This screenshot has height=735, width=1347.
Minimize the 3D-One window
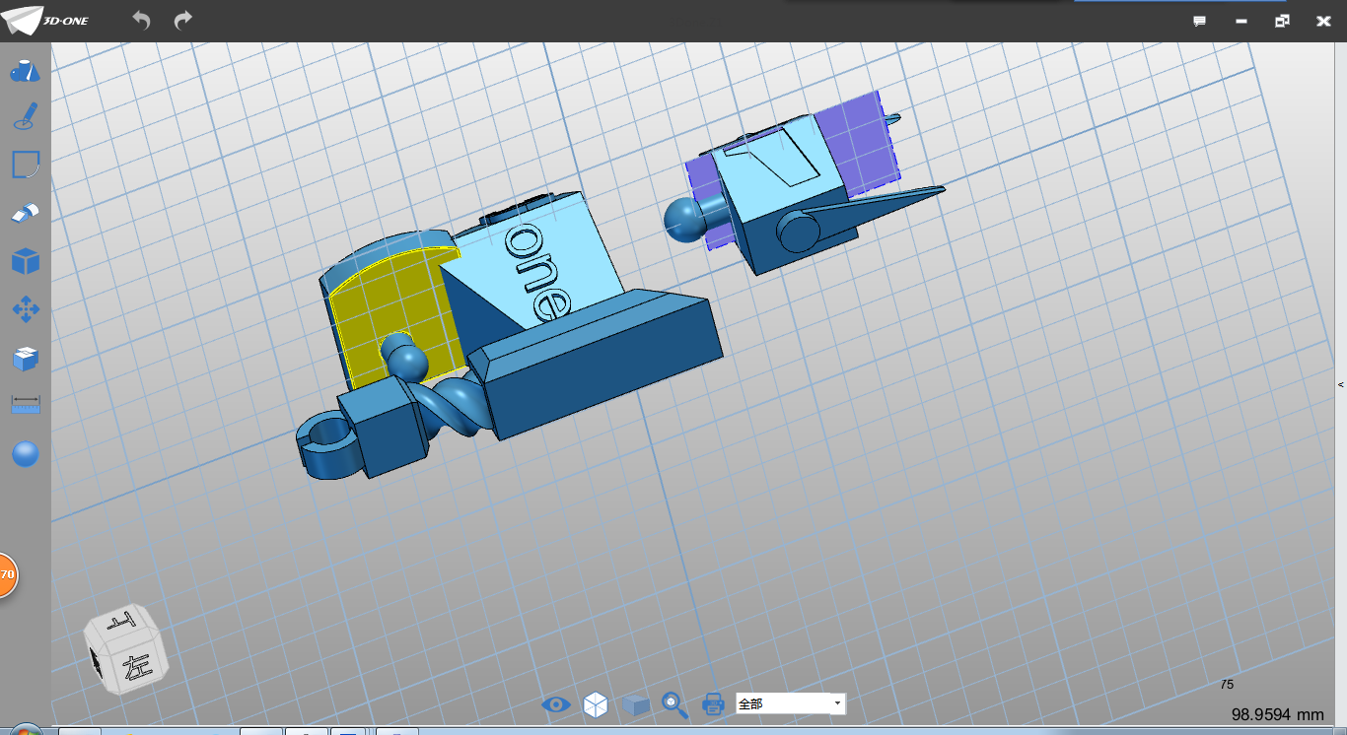tap(1241, 21)
